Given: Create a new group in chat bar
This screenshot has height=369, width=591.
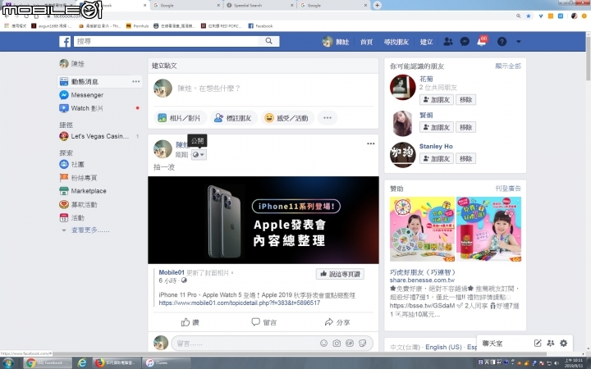Looking at the screenshot, I should pos(551,343).
